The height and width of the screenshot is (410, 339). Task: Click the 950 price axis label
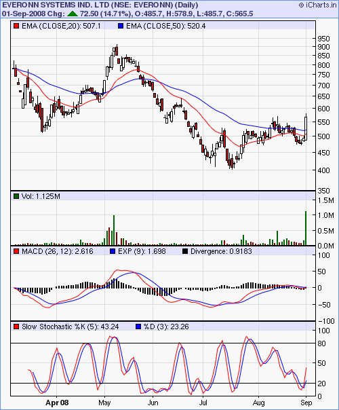click(323, 39)
